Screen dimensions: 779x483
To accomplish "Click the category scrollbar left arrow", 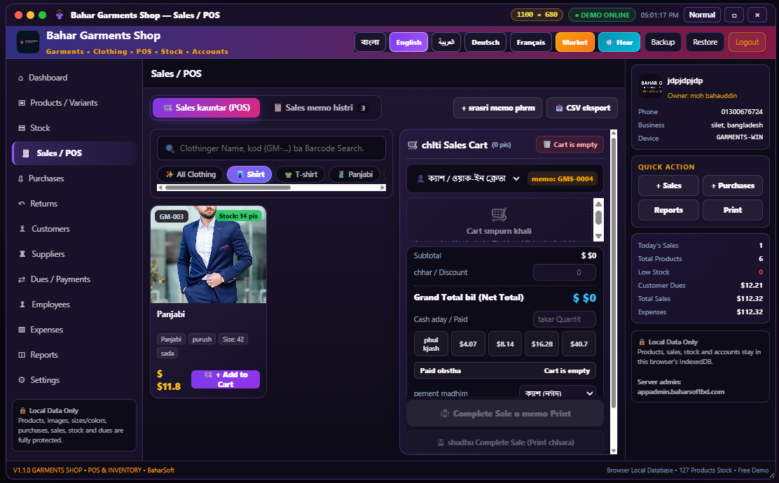I will tap(160, 188).
